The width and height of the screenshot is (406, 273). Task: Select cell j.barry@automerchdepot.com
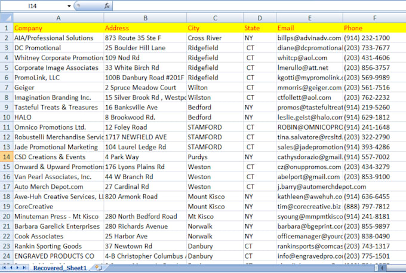click(310, 187)
